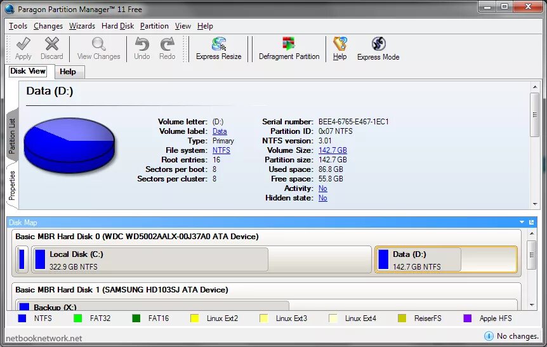Collapse Disk Map panel dropdown arrow

(x=522, y=222)
